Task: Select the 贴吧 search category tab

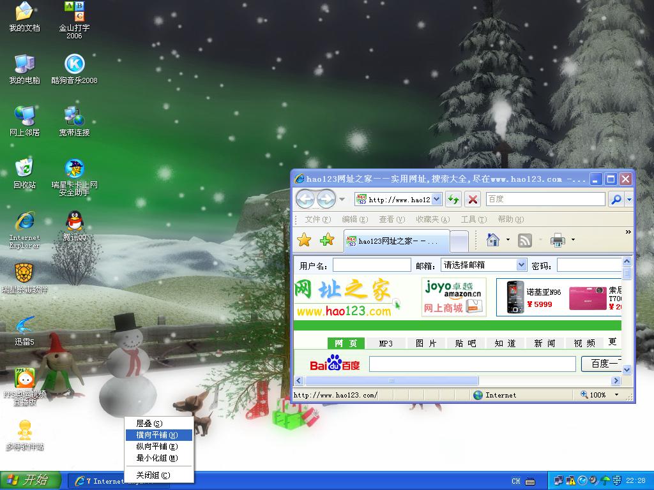Action: (465, 343)
